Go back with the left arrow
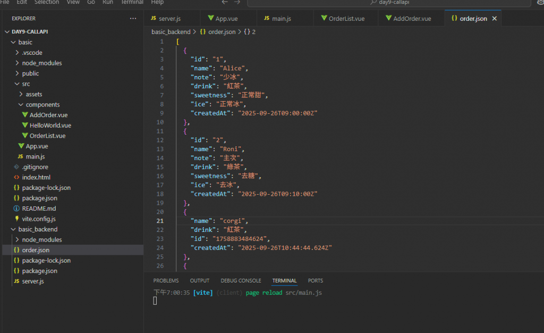The image size is (544, 333). point(225,2)
